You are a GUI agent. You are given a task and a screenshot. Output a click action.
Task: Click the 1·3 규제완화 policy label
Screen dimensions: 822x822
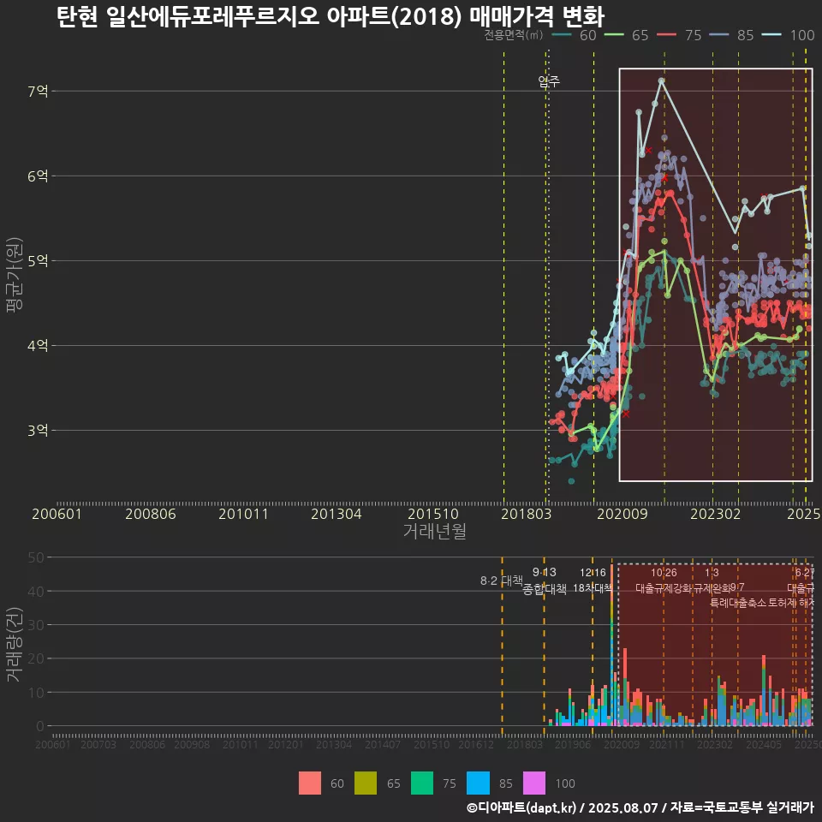point(712,581)
